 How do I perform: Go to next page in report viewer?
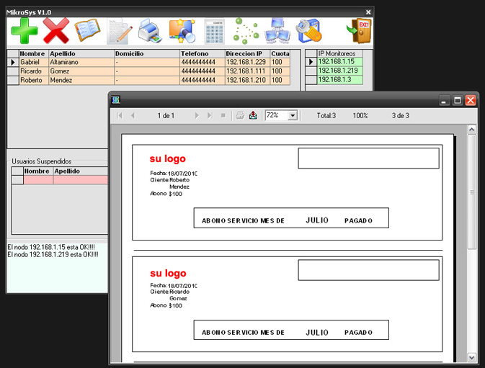point(197,115)
